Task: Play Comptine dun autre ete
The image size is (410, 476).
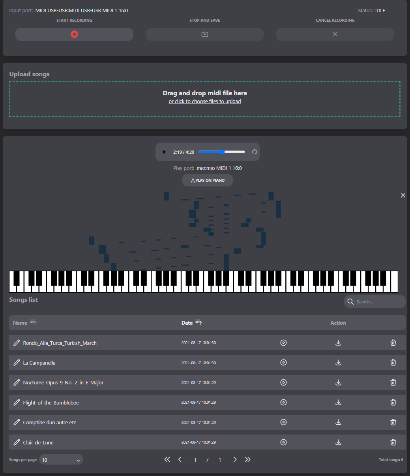Action: [283, 422]
